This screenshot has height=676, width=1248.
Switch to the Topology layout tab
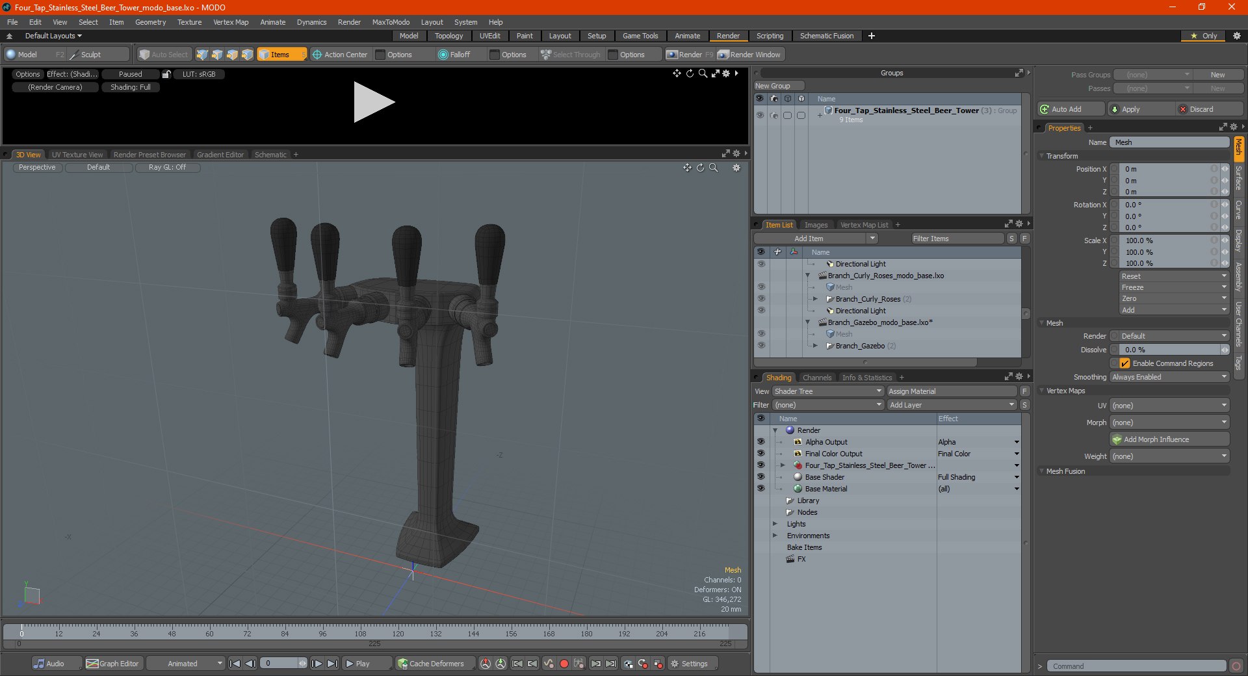coord(448,36)
